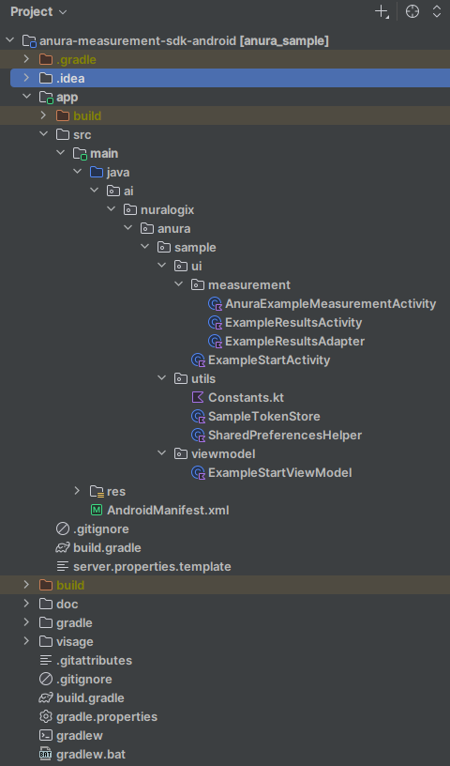Select the Constants.kt file name
This screenshot has height=766, width=450.
246,398
